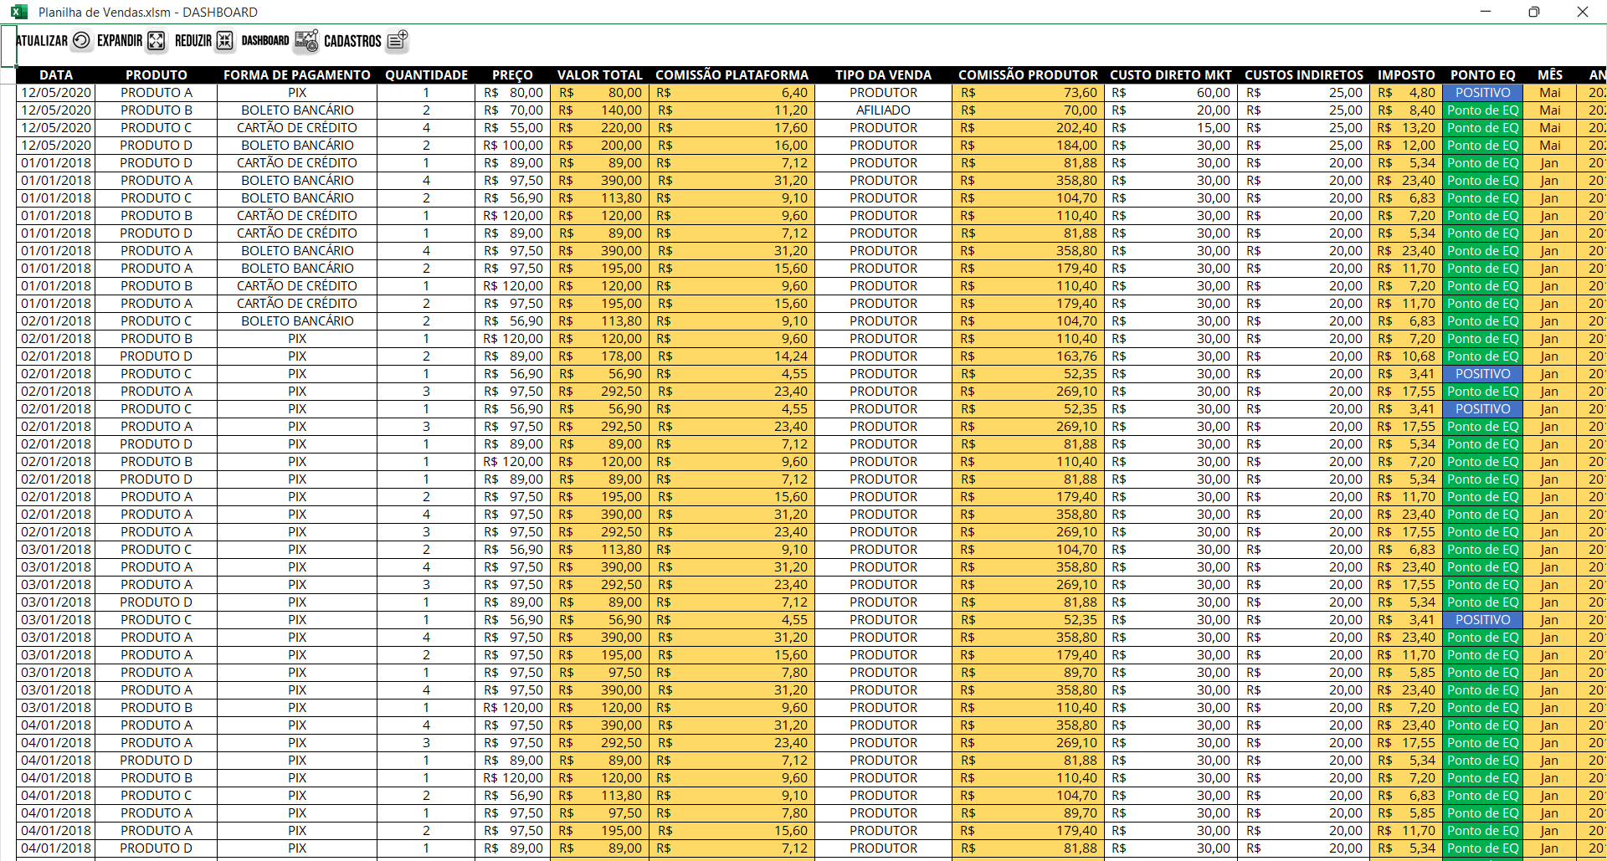Image resolution: width=1607 pixels, height=861 pixels.
Task: Click comissão plataforma cell 11,20
Action: [732, 110]
